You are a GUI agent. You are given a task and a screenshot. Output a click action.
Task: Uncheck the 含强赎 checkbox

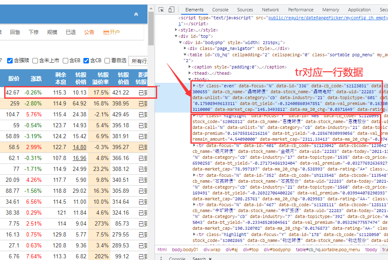point(11,60)
